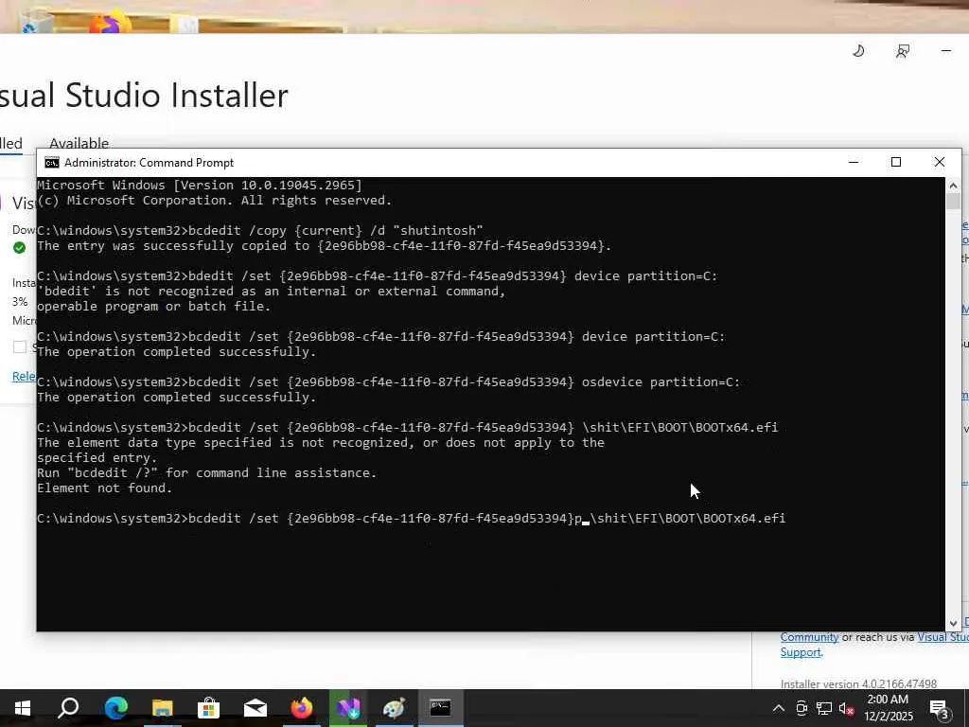969x727 pixels.
Task: Open Meet Now tray icon
Action: pyautogui.click(x=802, y=708)
